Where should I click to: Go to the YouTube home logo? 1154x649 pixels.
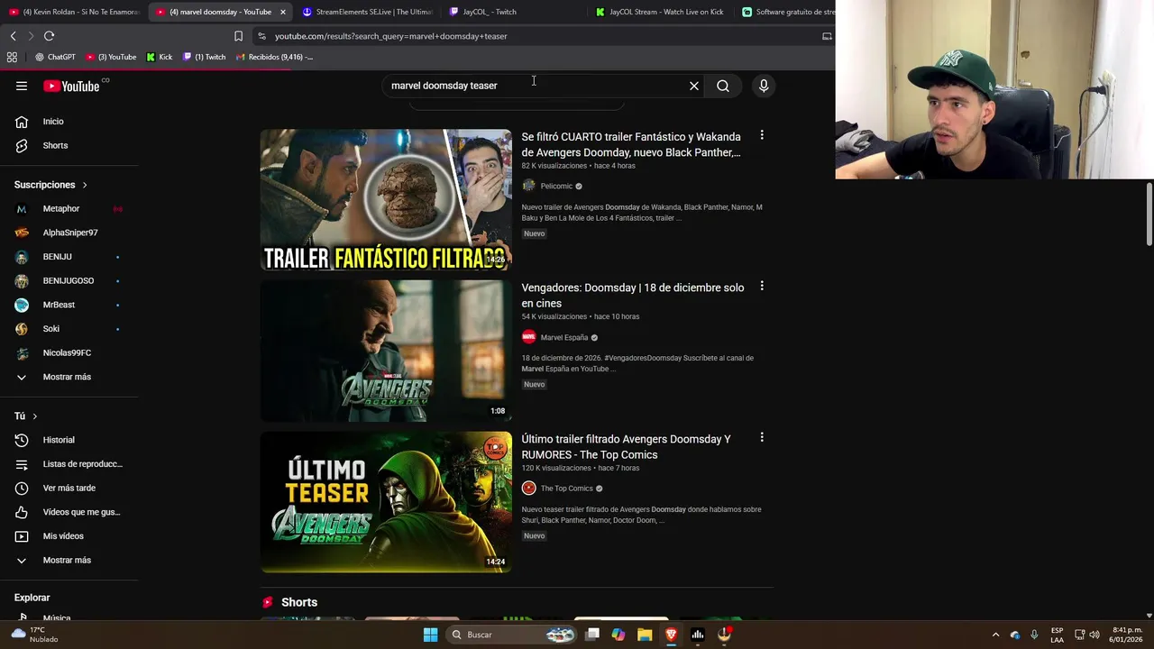(71, 86)
